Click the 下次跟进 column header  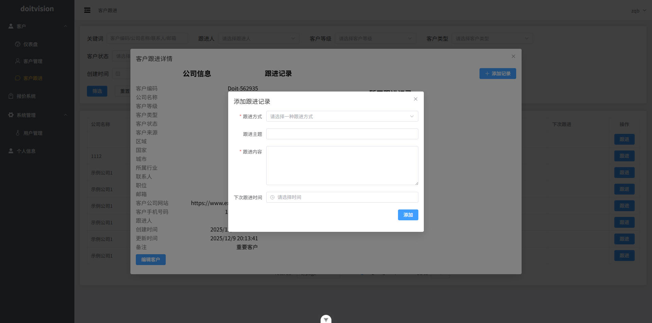point(562,124)
